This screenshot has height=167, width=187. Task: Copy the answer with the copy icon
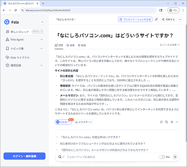[167, 122]
